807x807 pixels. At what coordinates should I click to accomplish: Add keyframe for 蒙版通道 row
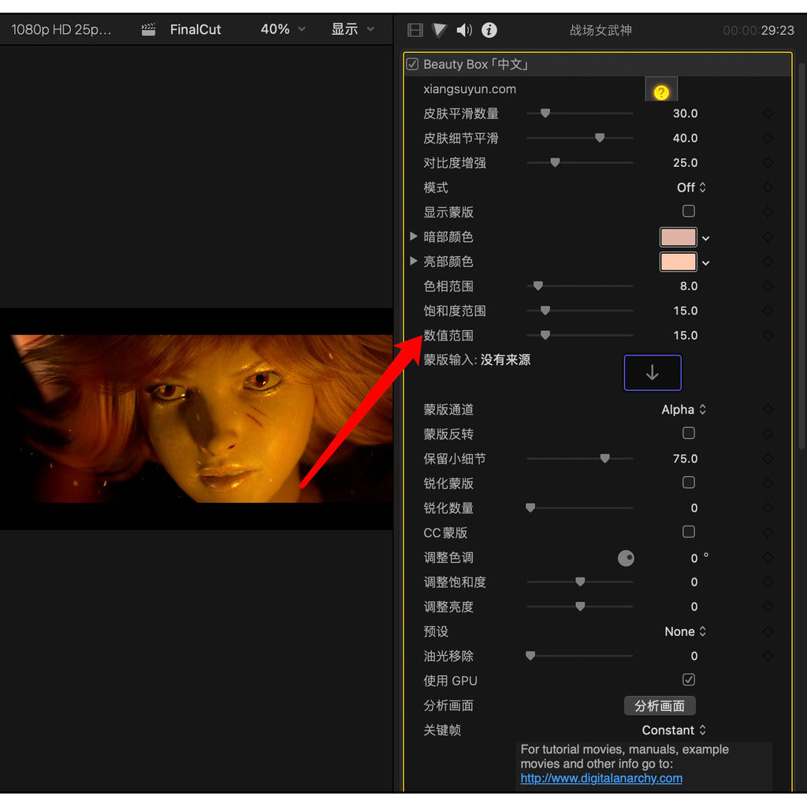[x=768, y=409]
